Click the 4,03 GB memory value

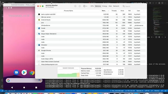pos(106,14)
